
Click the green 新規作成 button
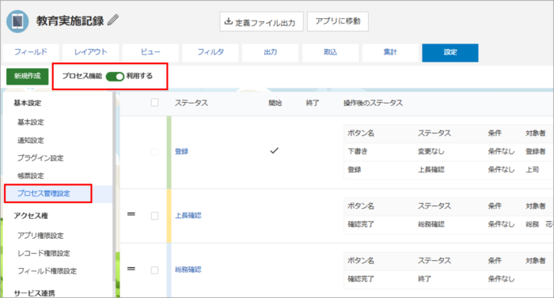click(28, 76)
